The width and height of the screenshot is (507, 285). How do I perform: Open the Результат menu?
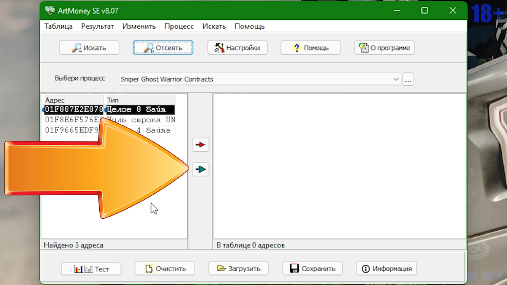98,26
